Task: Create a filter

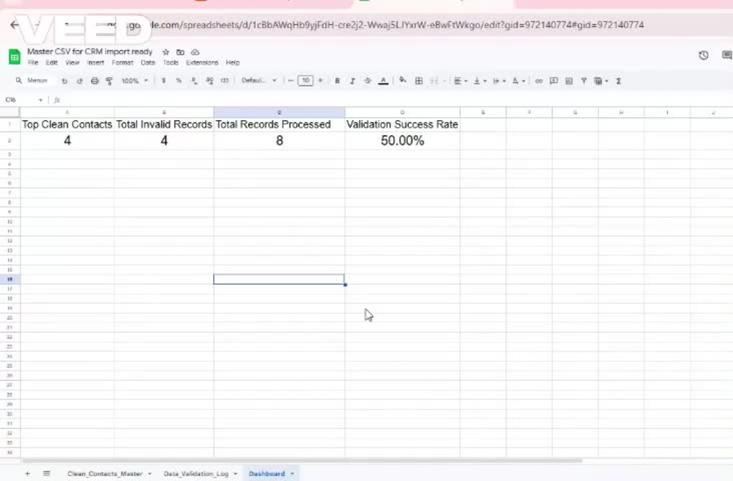Action: (584, 81)
